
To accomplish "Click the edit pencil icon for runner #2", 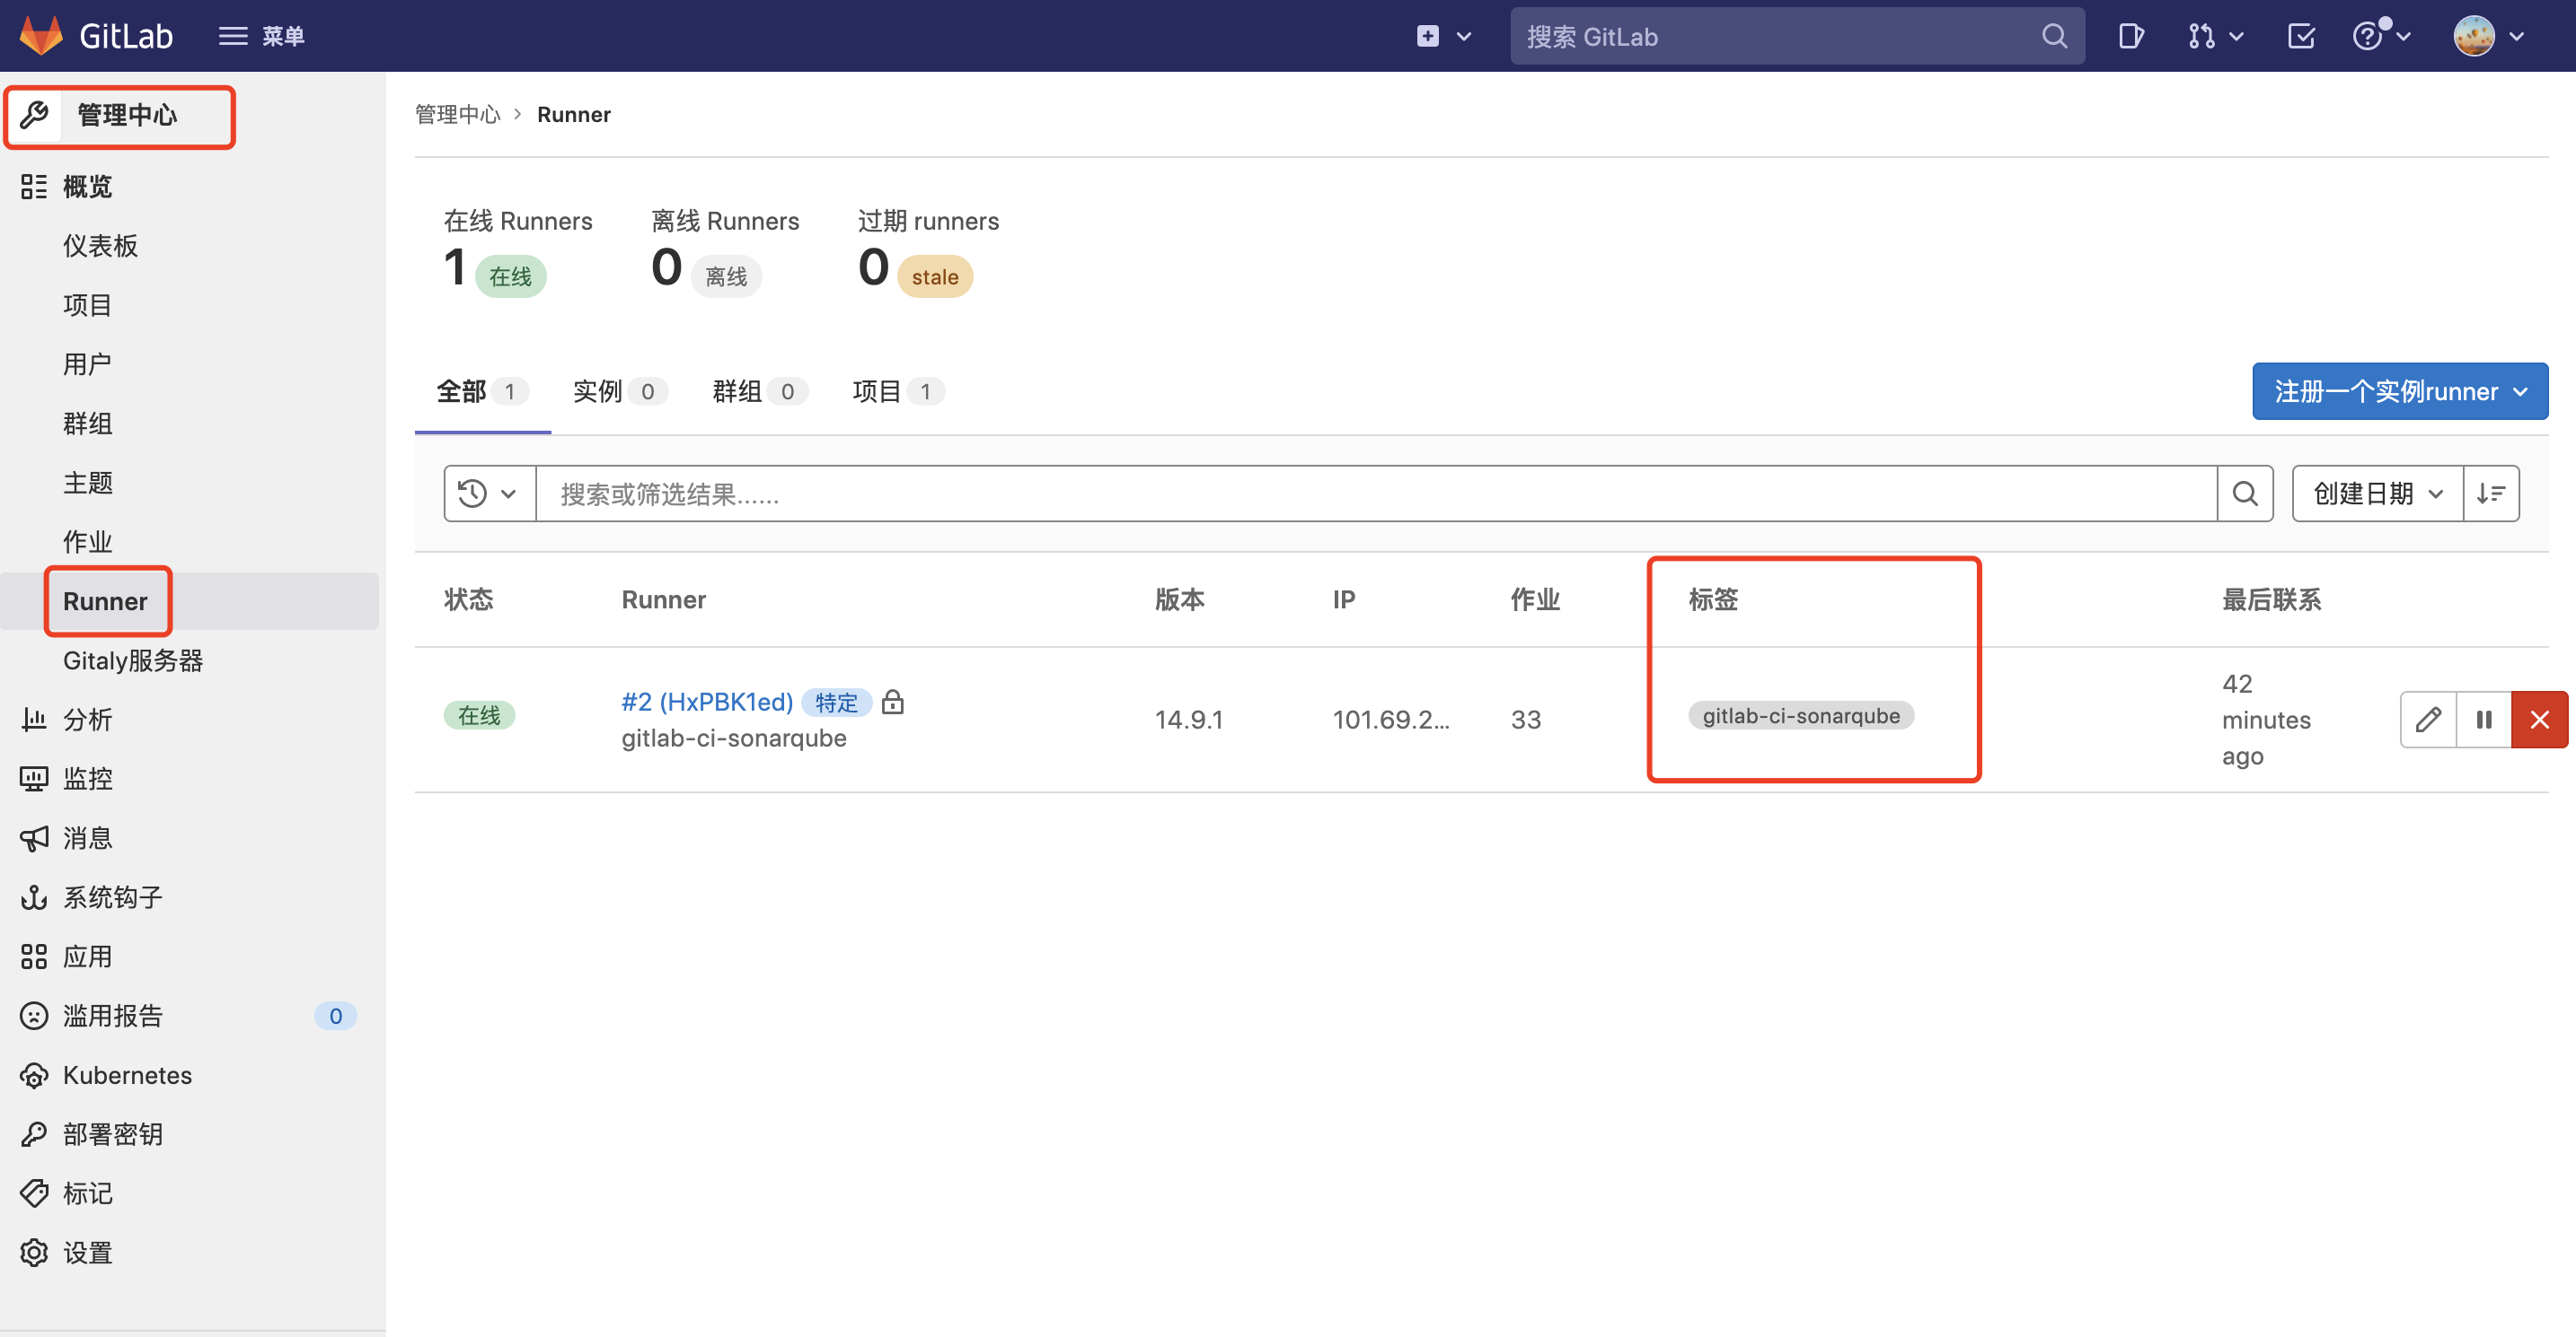I will click(x=2427, y=720).
